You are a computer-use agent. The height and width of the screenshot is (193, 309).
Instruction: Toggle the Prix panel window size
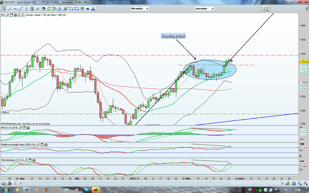point(11,15)
